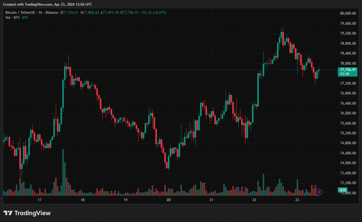The height and width of the screenshot is (222, 362).
Task: Click the +52.35 (+0.07%) change value
Action: [x=153, y=12]
